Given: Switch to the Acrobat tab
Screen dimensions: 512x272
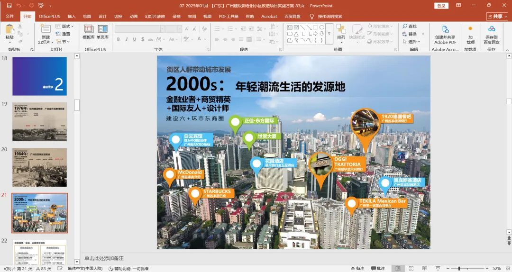Looking at the screenshot, I should point(269,16).
